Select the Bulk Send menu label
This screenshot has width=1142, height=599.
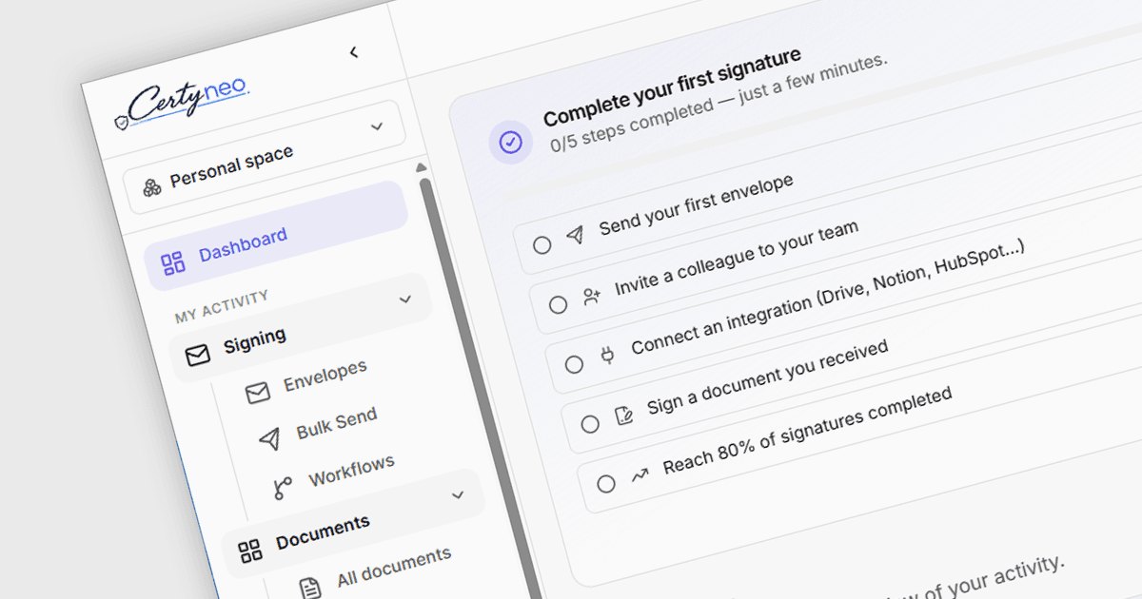(337, 423)
